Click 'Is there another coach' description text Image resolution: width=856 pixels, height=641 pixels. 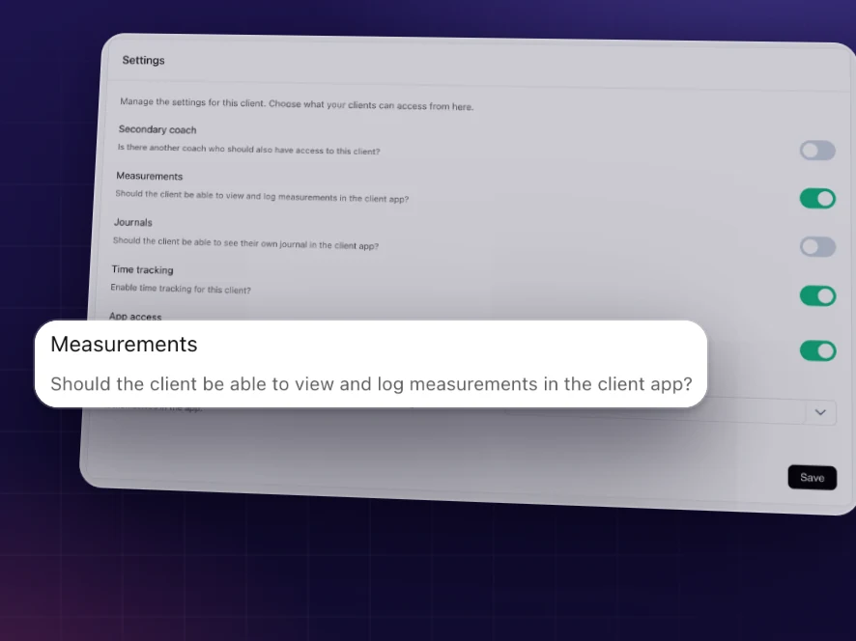coord(248,149)
